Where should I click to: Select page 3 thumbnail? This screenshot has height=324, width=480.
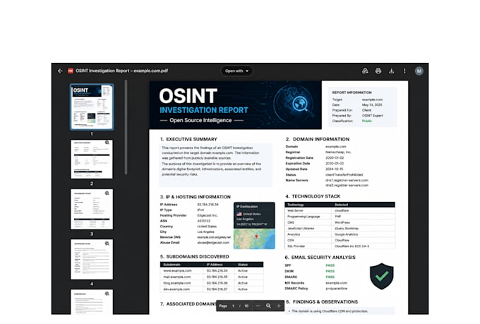tap(92, 209)
